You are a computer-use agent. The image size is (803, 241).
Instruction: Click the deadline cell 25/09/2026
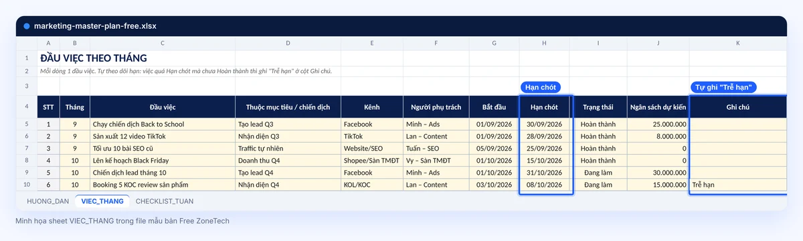(x=545, y=148)
